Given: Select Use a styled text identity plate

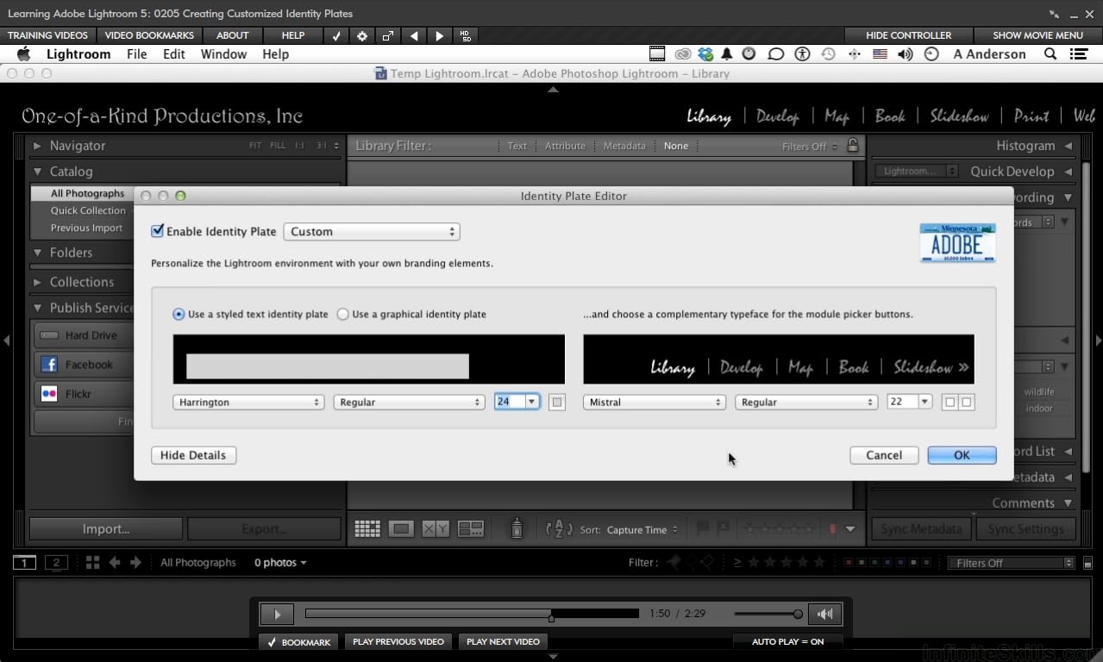Looking at the screenshot, I should tap(179, 315).
